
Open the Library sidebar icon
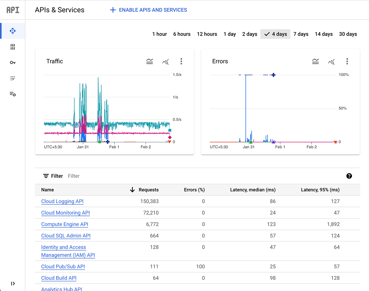click(13, 47)
